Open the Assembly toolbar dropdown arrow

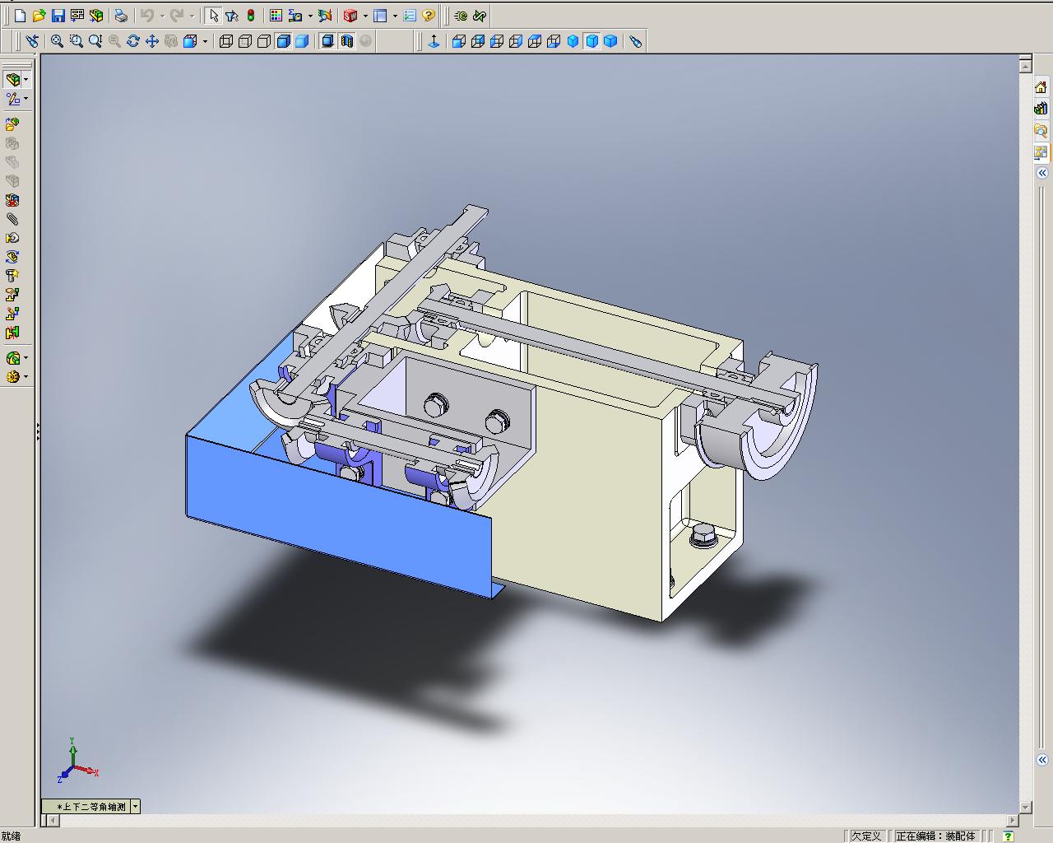tap(26, 80)
